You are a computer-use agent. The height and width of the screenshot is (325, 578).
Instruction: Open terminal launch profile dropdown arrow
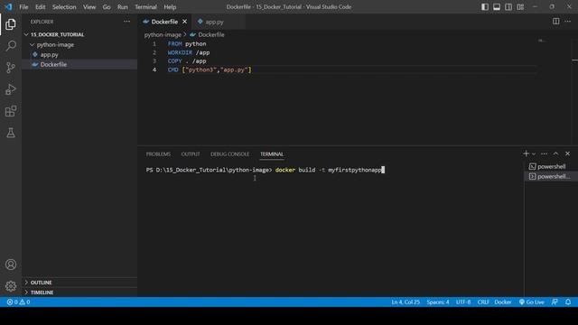tap(534, 154)
